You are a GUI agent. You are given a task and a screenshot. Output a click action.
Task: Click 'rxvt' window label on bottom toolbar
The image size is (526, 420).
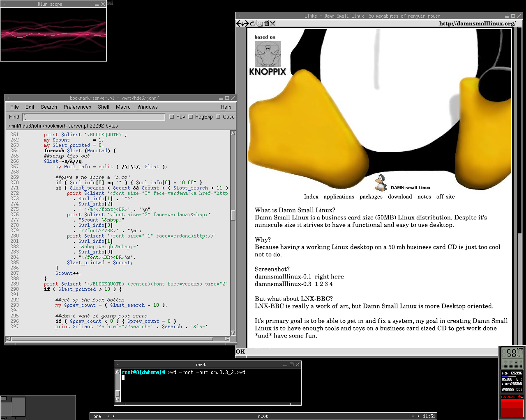263,416
